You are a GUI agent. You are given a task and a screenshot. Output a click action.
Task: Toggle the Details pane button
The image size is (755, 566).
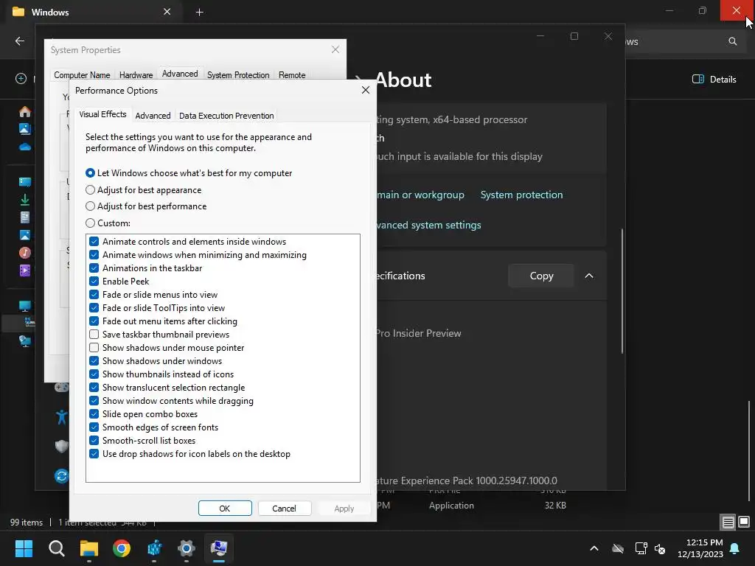tap(714, 79)
